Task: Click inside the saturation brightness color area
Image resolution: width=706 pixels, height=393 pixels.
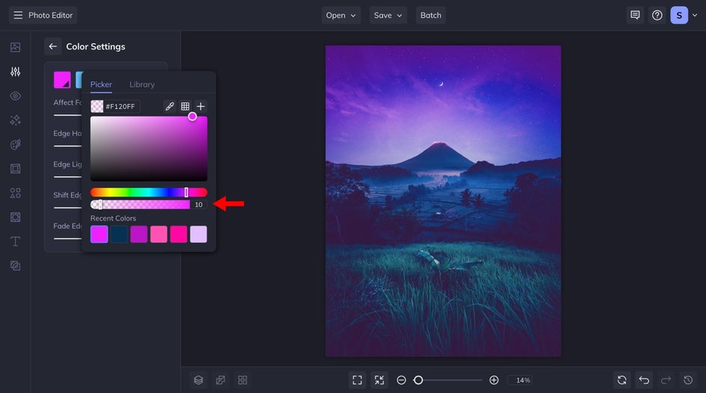Action: point(149,149)
